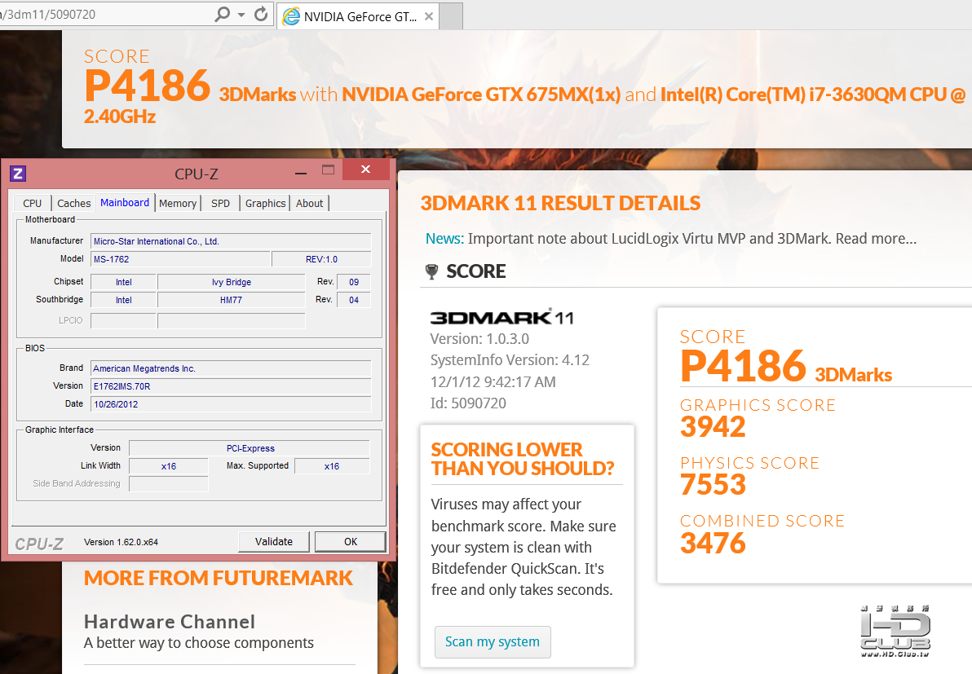Click the Manufacturer field Micro-Star International
The width and height of the screenshot is (972, 674).
pyautogui.click(x=231, y=241)
